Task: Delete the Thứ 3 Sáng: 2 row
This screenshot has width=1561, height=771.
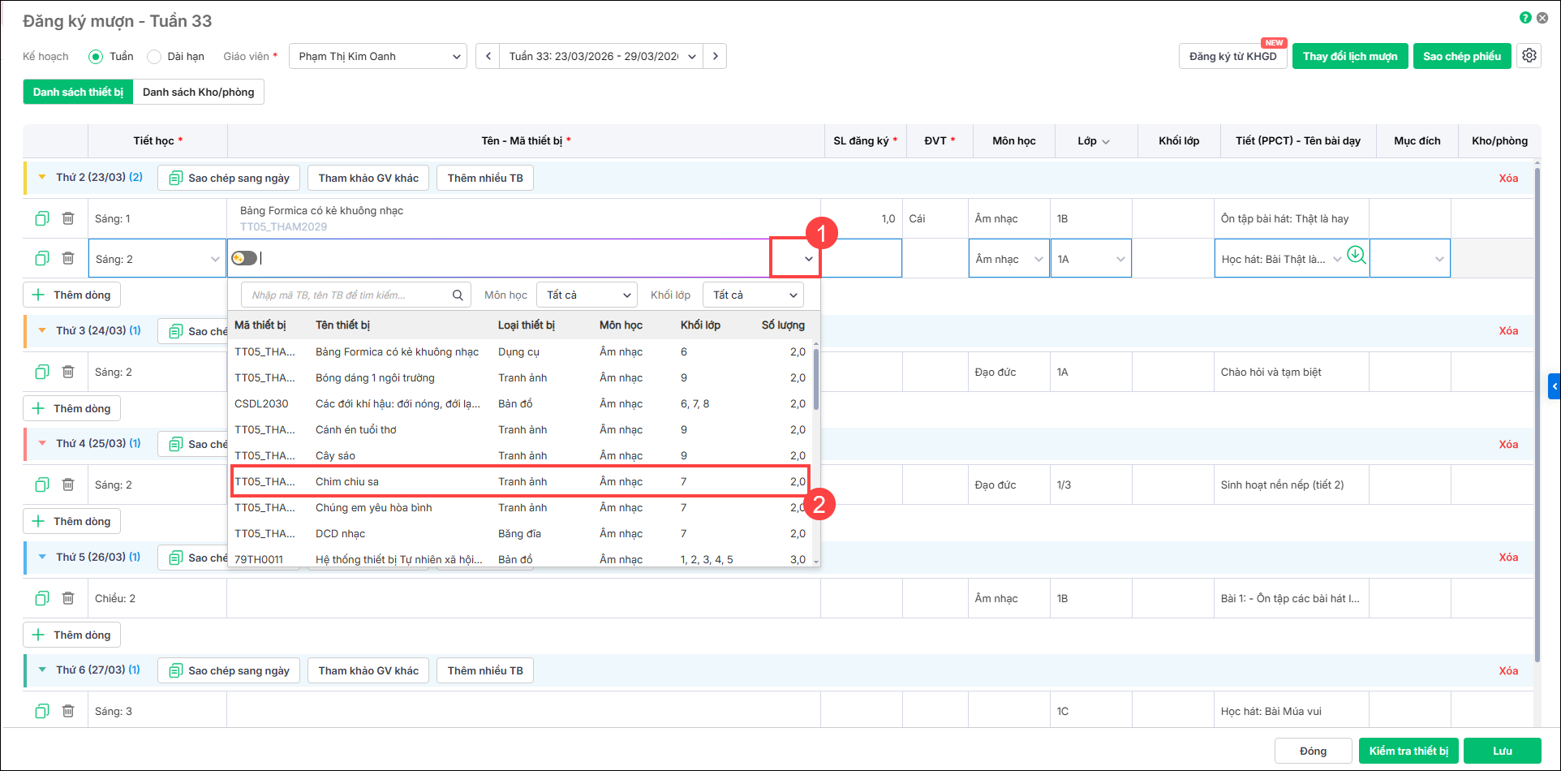Action: (68, 372)
